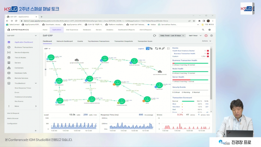
Task: Click the Troubleshoot monitor icon
Action: click(9, 83)
